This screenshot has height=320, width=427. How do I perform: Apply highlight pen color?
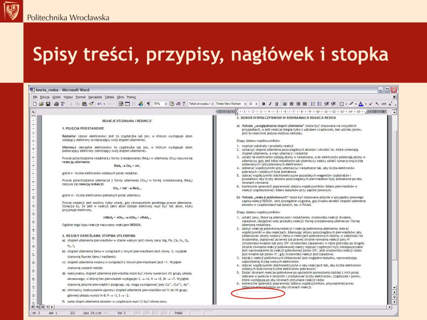(x=351, y=104)
